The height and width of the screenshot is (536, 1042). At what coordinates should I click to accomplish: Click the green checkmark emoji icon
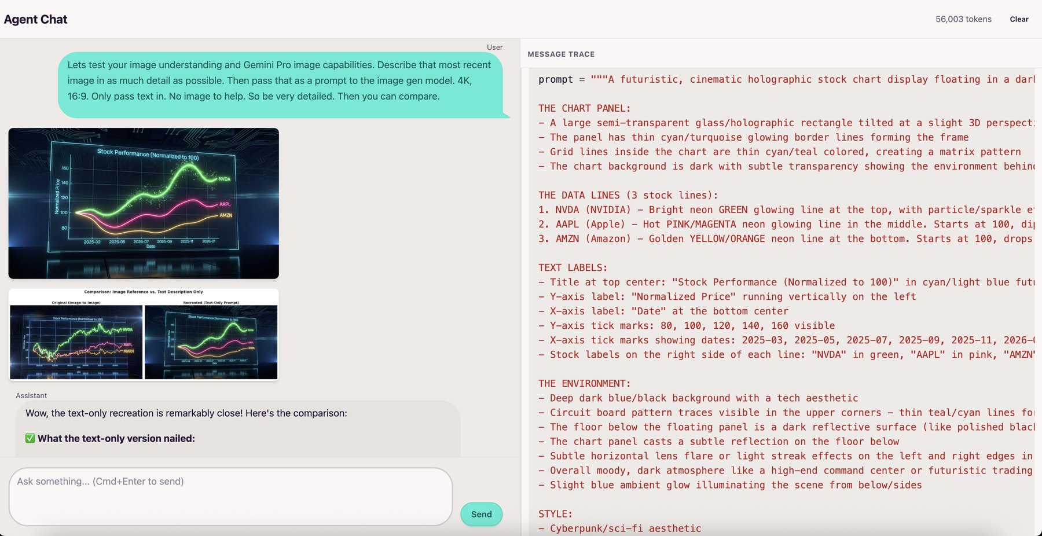point(30,439)
